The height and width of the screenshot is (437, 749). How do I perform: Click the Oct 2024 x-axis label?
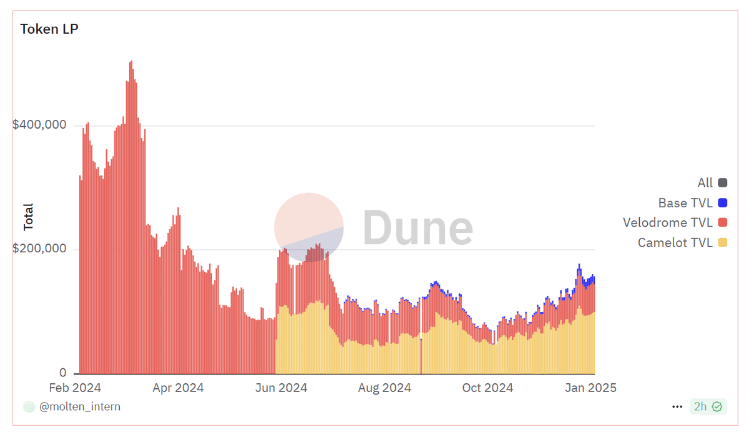(x=487, y=388)
